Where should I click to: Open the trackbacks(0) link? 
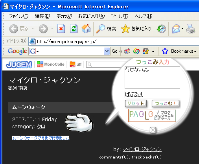[147, 157]
